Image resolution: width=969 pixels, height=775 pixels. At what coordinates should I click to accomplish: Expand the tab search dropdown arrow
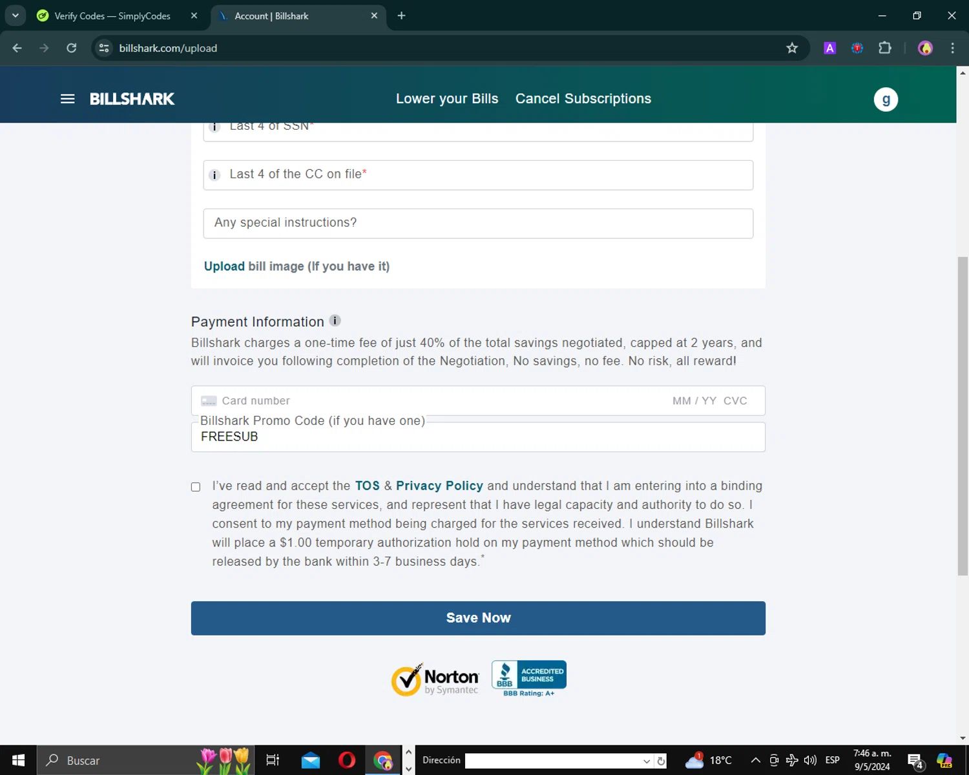pos(16,15)
